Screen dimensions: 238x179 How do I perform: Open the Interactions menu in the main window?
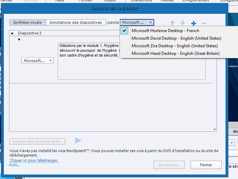coord(141,1)
